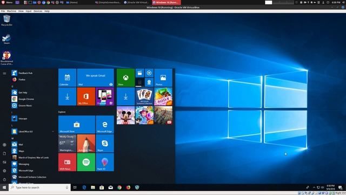Open Maps in the app list
Image resolution: width=346 pixels, height=195 pixels.
(x=33, y=151)
